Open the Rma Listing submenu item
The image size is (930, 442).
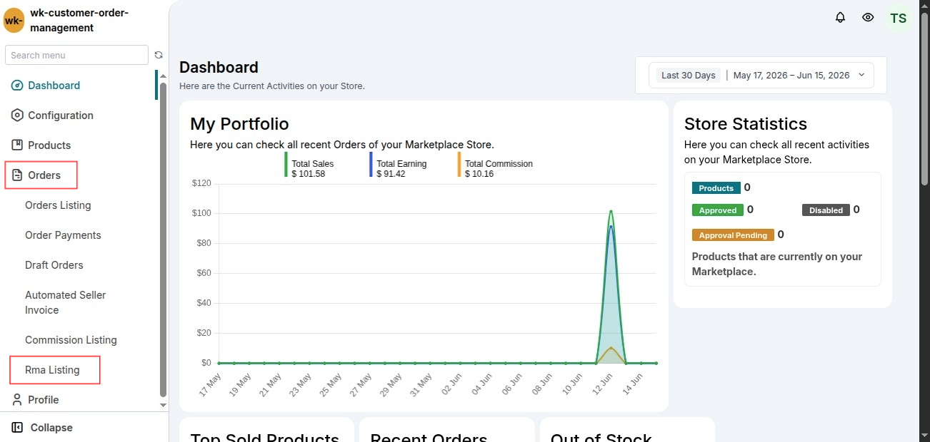(52, 370)
